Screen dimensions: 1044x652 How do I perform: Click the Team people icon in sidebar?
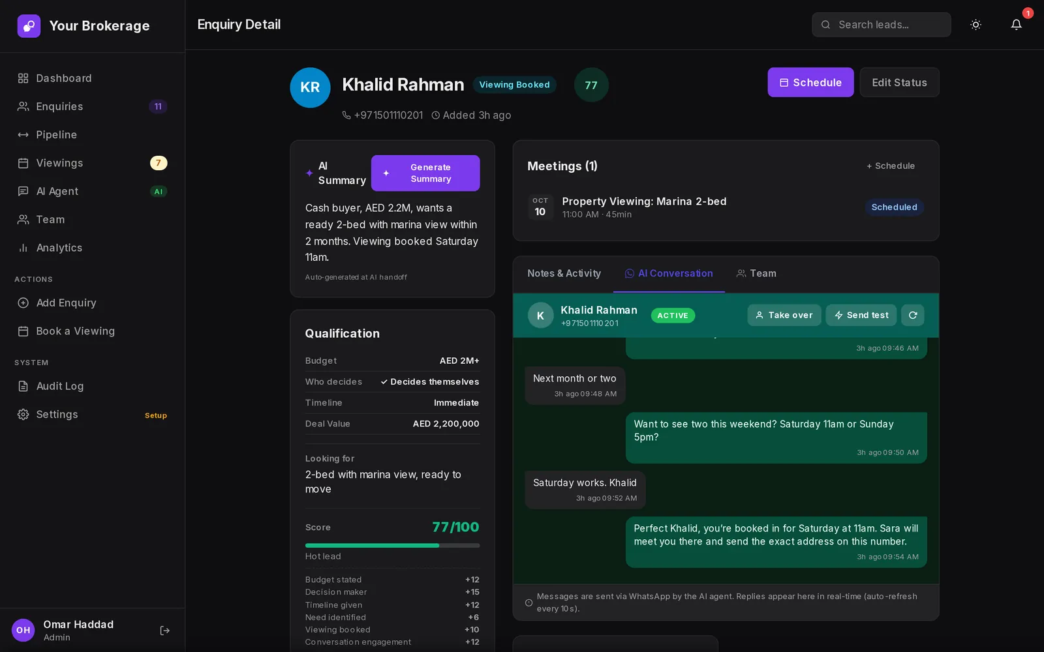tap(23, 220)
